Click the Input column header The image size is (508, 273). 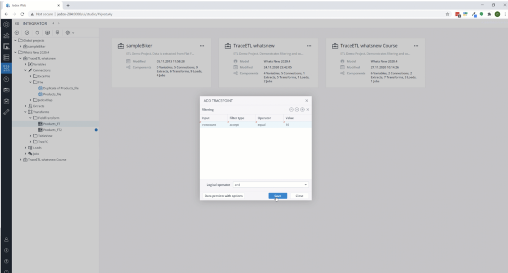coord(214,118)
